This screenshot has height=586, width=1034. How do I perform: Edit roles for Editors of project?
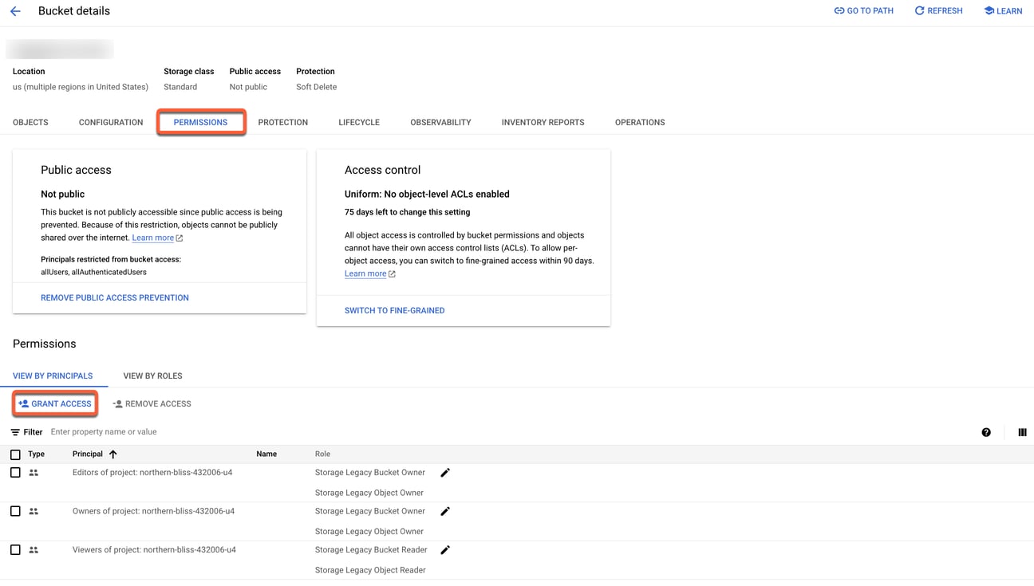point(445,472)
